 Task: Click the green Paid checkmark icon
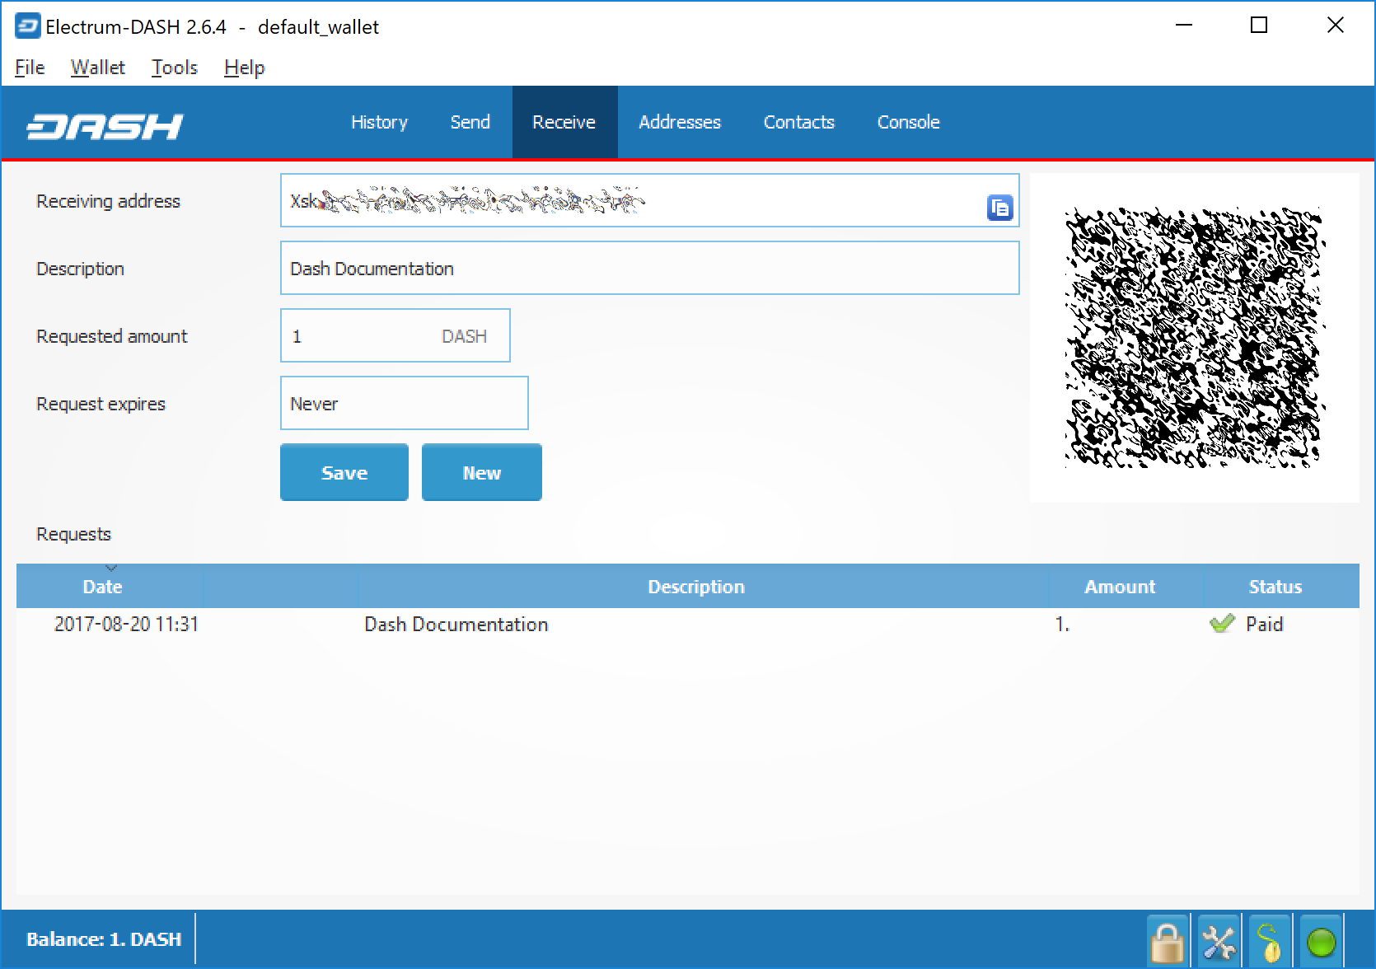click(x=1222, y=624)
